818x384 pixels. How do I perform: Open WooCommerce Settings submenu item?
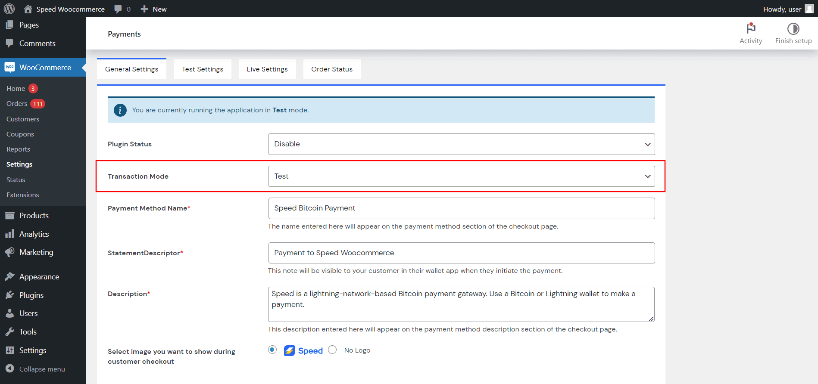(x=19, y=164)
